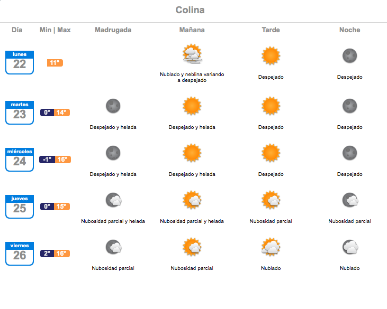Click the miércoles 24 Madrugada moon icon

tap(113, 153)
